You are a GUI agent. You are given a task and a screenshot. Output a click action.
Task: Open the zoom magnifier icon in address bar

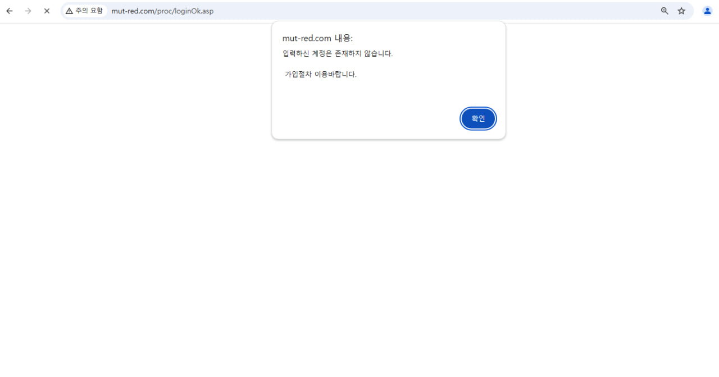tap(665, 11)
